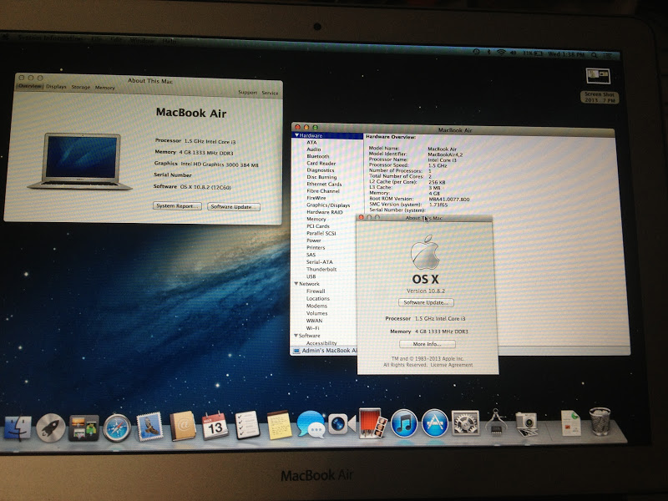Switch to the Memory tab

[105, 88]
